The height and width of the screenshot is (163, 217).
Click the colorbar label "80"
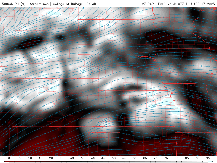[x=176, y=158]
